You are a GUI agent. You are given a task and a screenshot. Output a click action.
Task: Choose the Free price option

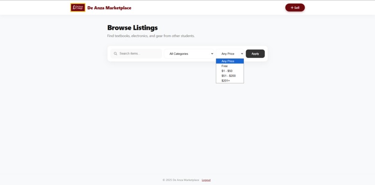230,66
